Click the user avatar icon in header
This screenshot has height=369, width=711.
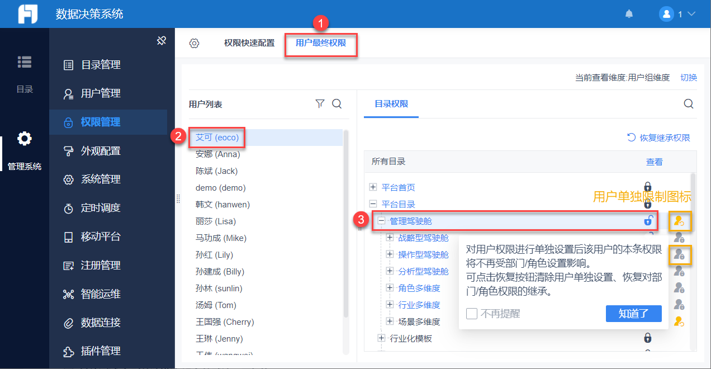pos(666,14)
